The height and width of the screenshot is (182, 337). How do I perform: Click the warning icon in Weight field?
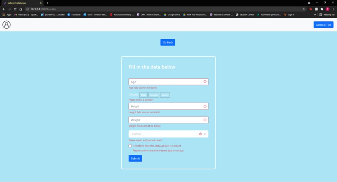[205, 120]
